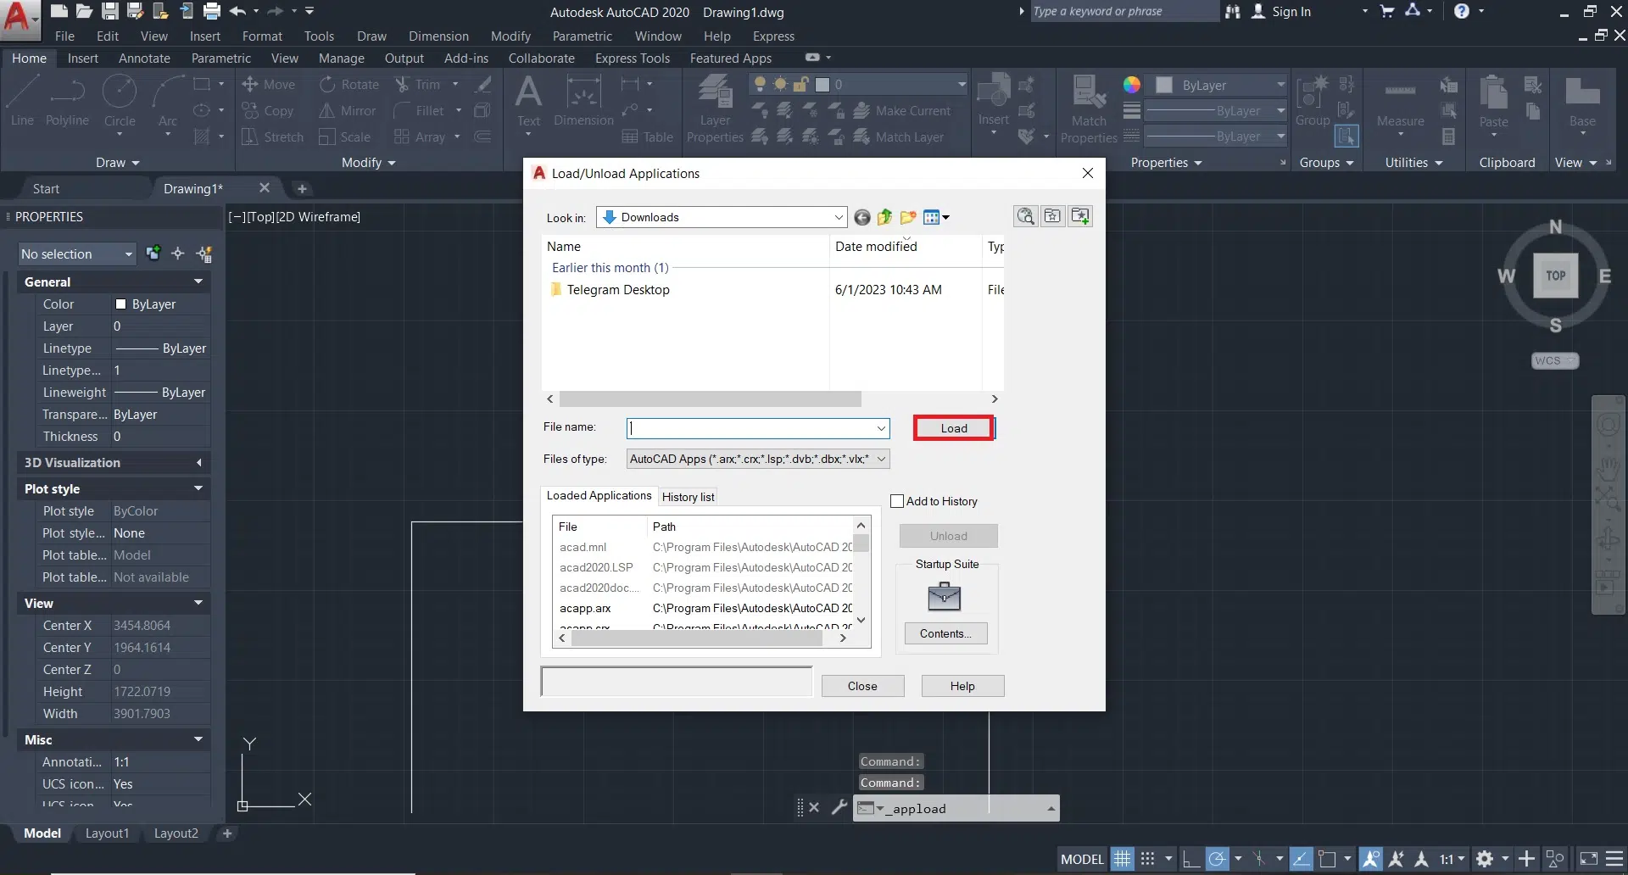Open the Look in Downloads dropdown
Viewport: 1628px width, 875px height.
coord(838,218)
